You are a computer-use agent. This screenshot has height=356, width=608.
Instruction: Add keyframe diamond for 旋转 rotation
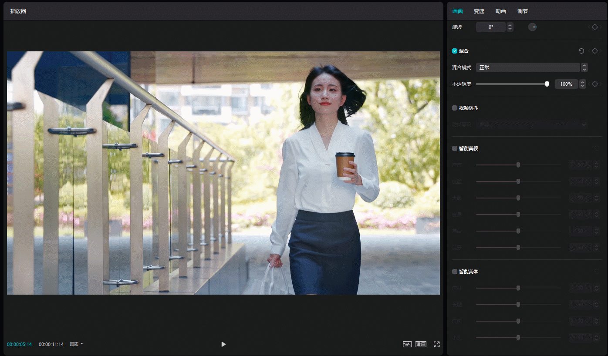pyautogui.click(x=595, y=27)
